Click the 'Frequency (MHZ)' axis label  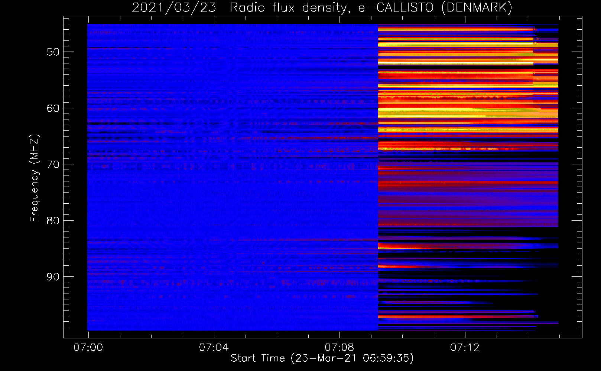coord(34,178)
